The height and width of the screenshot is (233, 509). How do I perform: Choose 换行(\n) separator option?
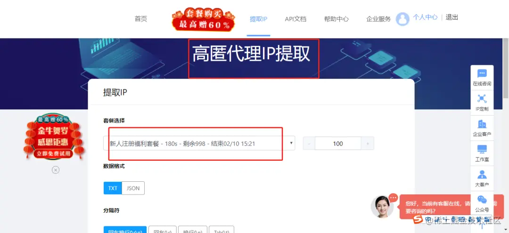193,229
